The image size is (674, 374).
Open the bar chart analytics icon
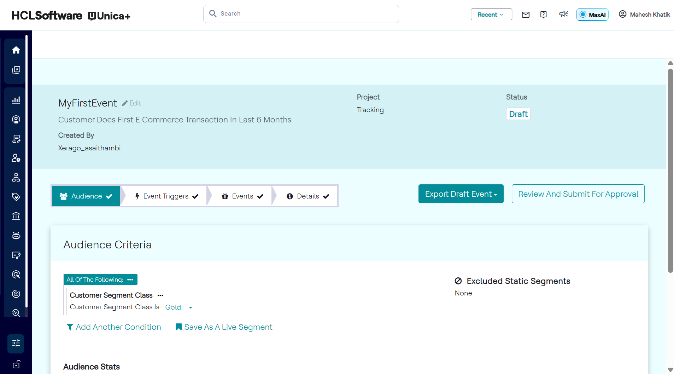pos(16,100)
